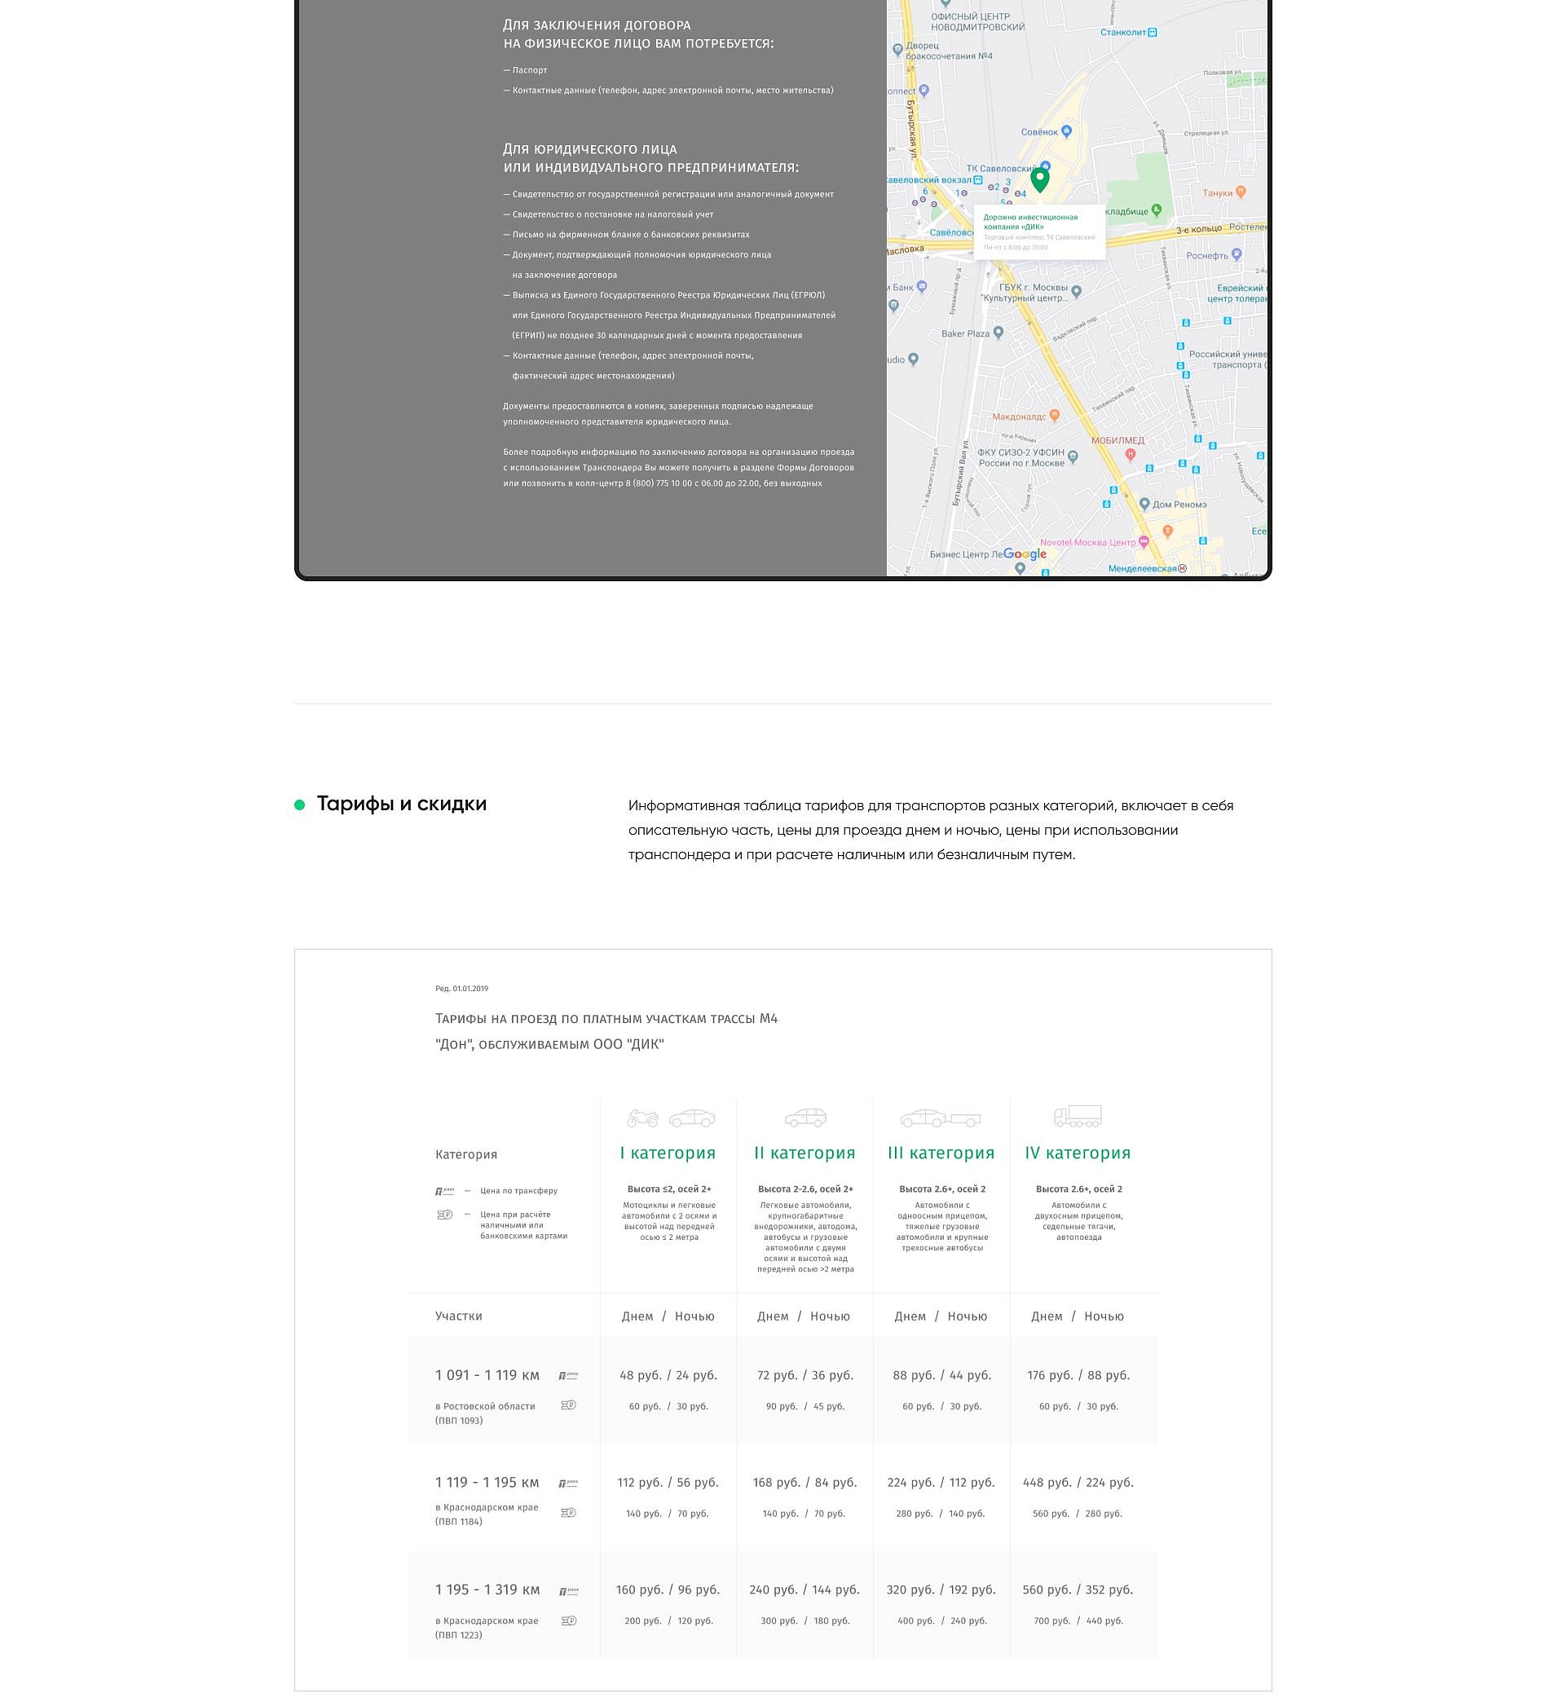Click the Novotel Москва Центр hotel marker
The height and width of the screenshot is (1702, 1565).
click(1145, 540)
